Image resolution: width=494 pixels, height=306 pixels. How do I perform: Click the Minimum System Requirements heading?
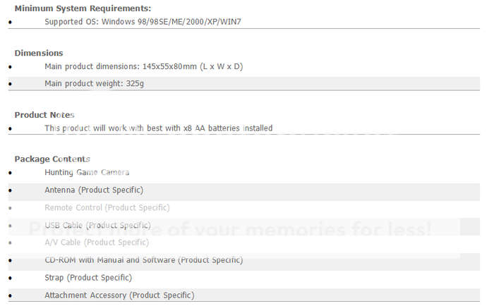[83, 8]
